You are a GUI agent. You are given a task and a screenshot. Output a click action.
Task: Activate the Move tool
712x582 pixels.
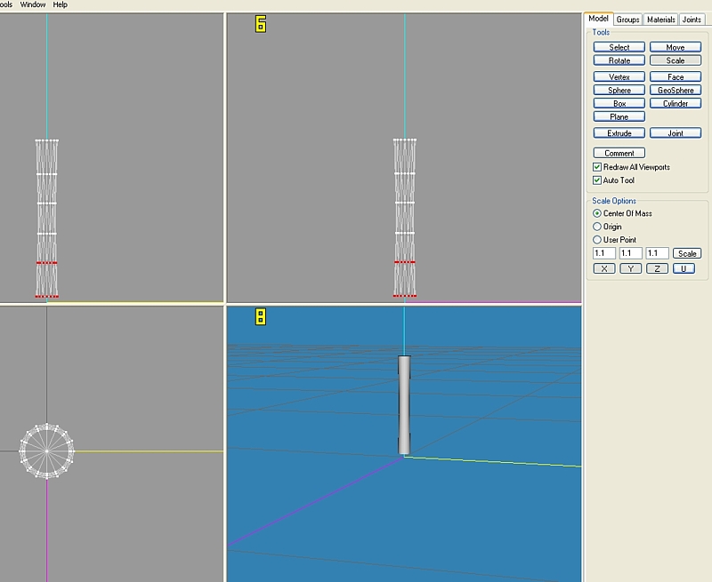[676, 47]
